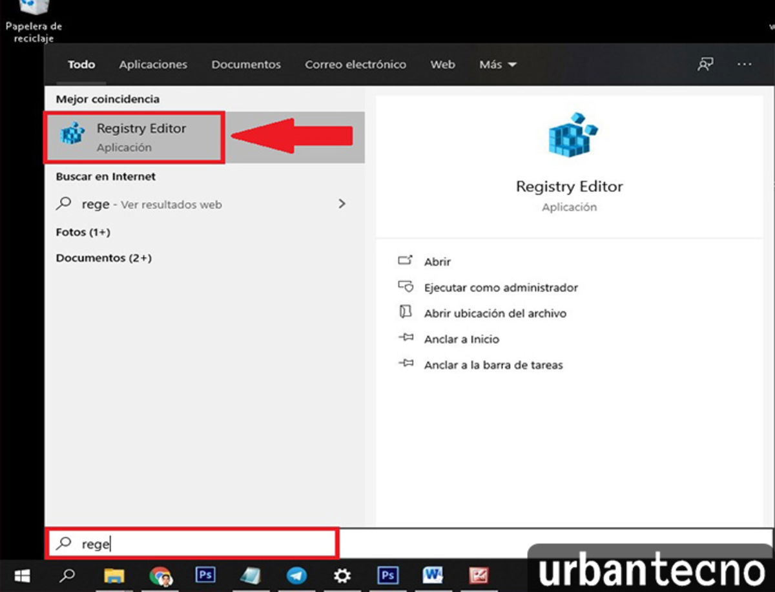Open Microsoft Word from the taskbar

tap(433, 575)
